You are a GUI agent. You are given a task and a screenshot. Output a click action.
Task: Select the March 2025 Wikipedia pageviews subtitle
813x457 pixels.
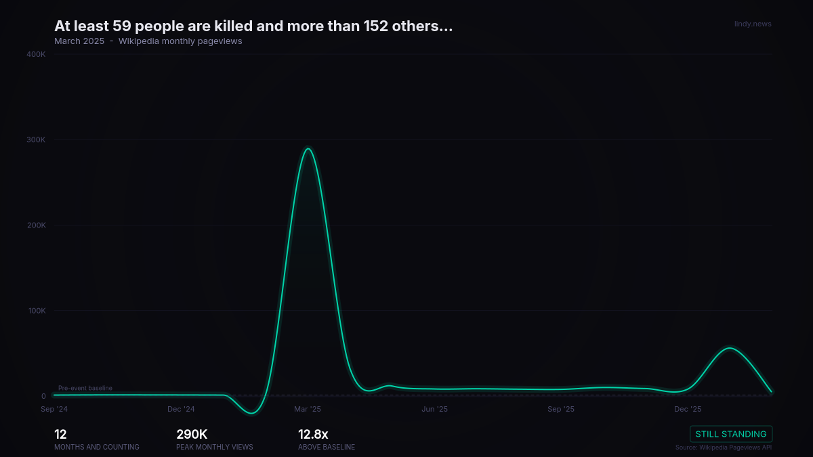coord(148,41)
